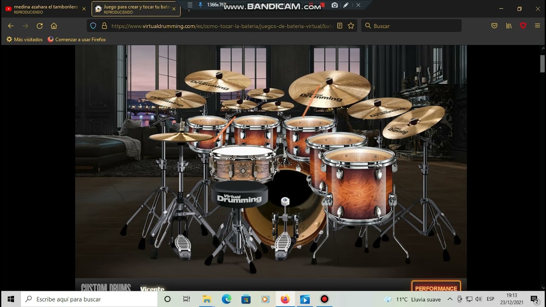The height and width of the screenshot is (307, 546).
Task: Open the Firefox hamburger menu
Action: pyautogui.click(x=537, y=26)
